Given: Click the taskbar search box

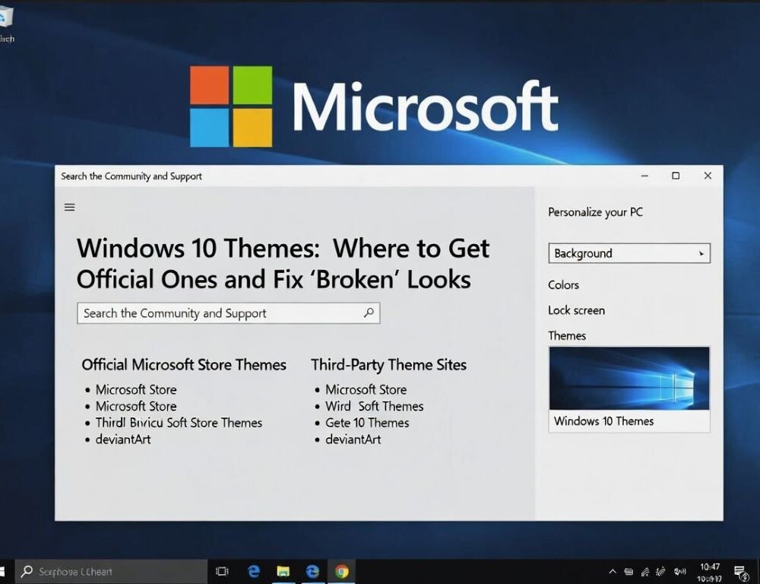Looking at the screenshot, I should [x=112, y=571].
